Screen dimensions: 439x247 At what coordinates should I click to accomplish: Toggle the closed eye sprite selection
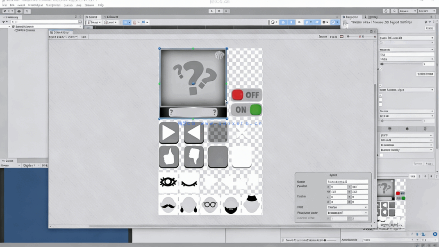click(x=189, y=183)
